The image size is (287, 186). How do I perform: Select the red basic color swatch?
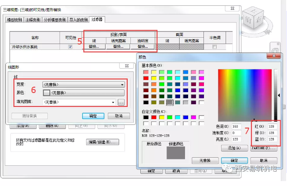click(146, 78)
